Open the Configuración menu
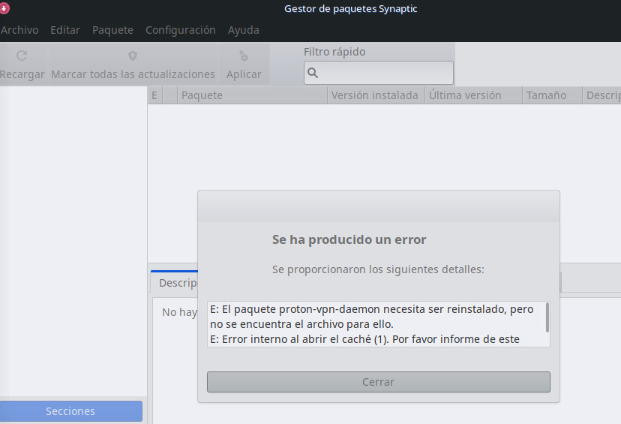This screenshot has width=621, height=424. click(181, 30)
